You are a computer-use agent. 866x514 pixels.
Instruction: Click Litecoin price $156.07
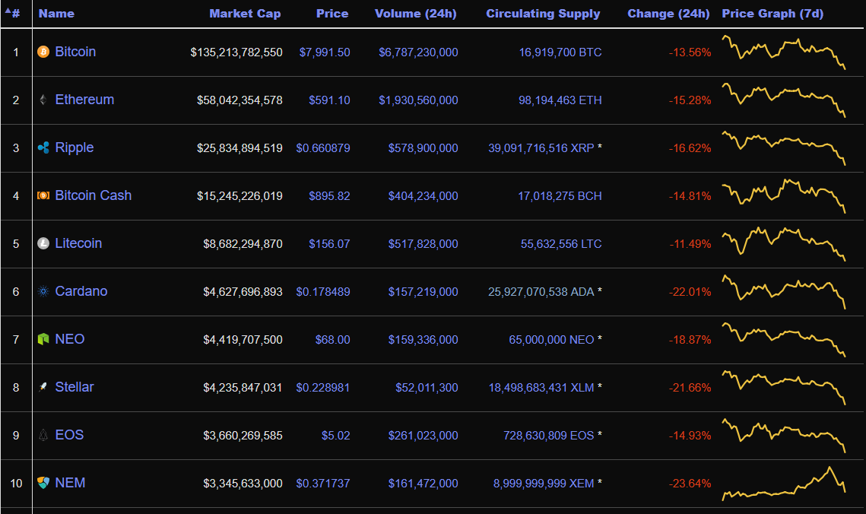click(x=329, y=244)
